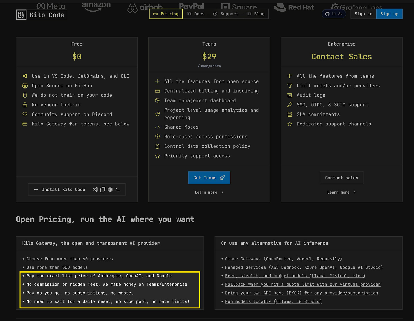This screenshot has height=321, width=414.
Task: Click plus icon beside All features from open source
Action: click(157, 81)
